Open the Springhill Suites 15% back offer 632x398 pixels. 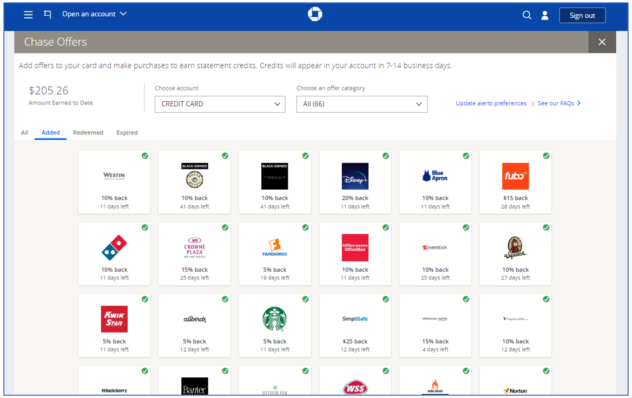[435, 326]
